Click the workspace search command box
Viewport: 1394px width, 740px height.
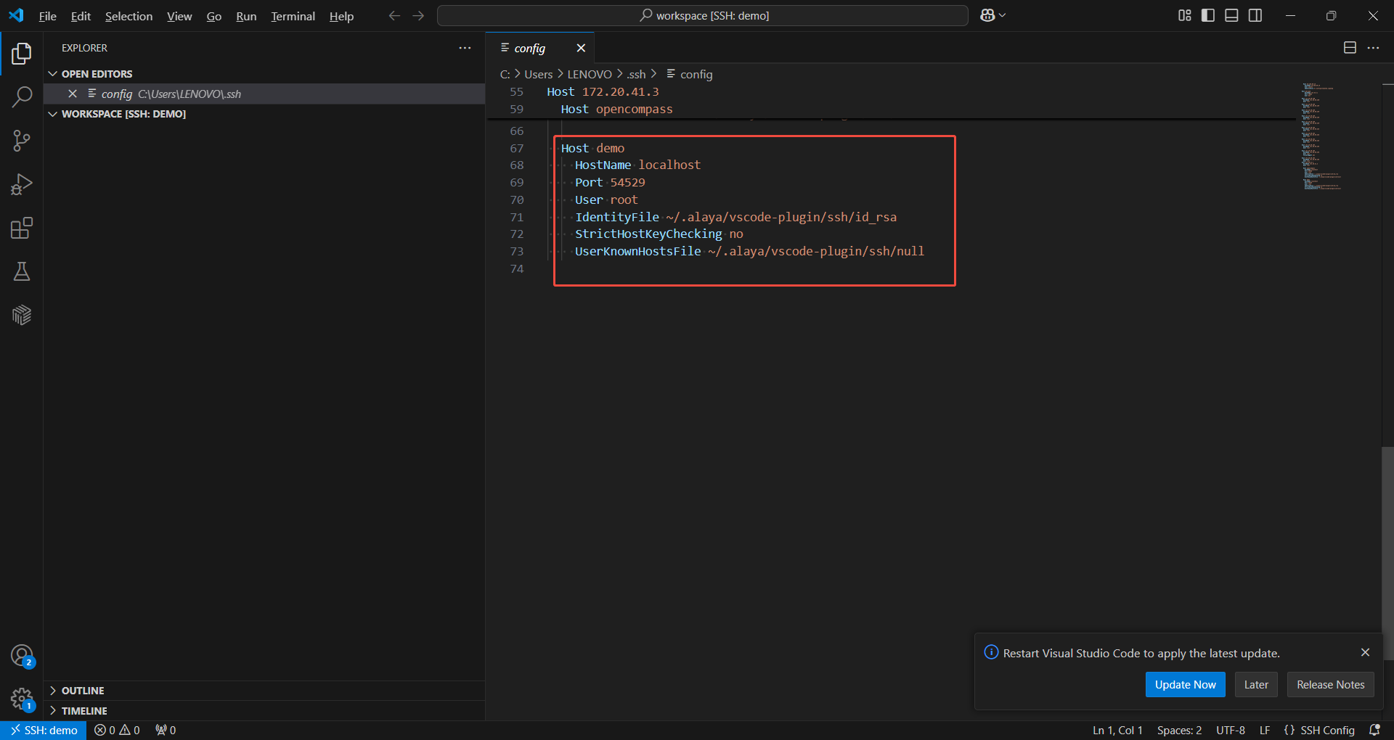(702, 15)
